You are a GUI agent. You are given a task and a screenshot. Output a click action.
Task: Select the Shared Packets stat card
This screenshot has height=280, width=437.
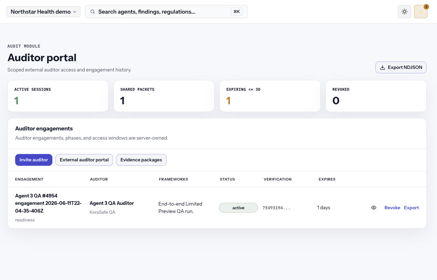coord(164,96)
